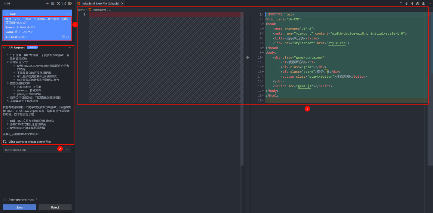This screenshot has width=433, height=213.
Task: Click 'Cline wants to create a new file' text
Action: (29, 142)
